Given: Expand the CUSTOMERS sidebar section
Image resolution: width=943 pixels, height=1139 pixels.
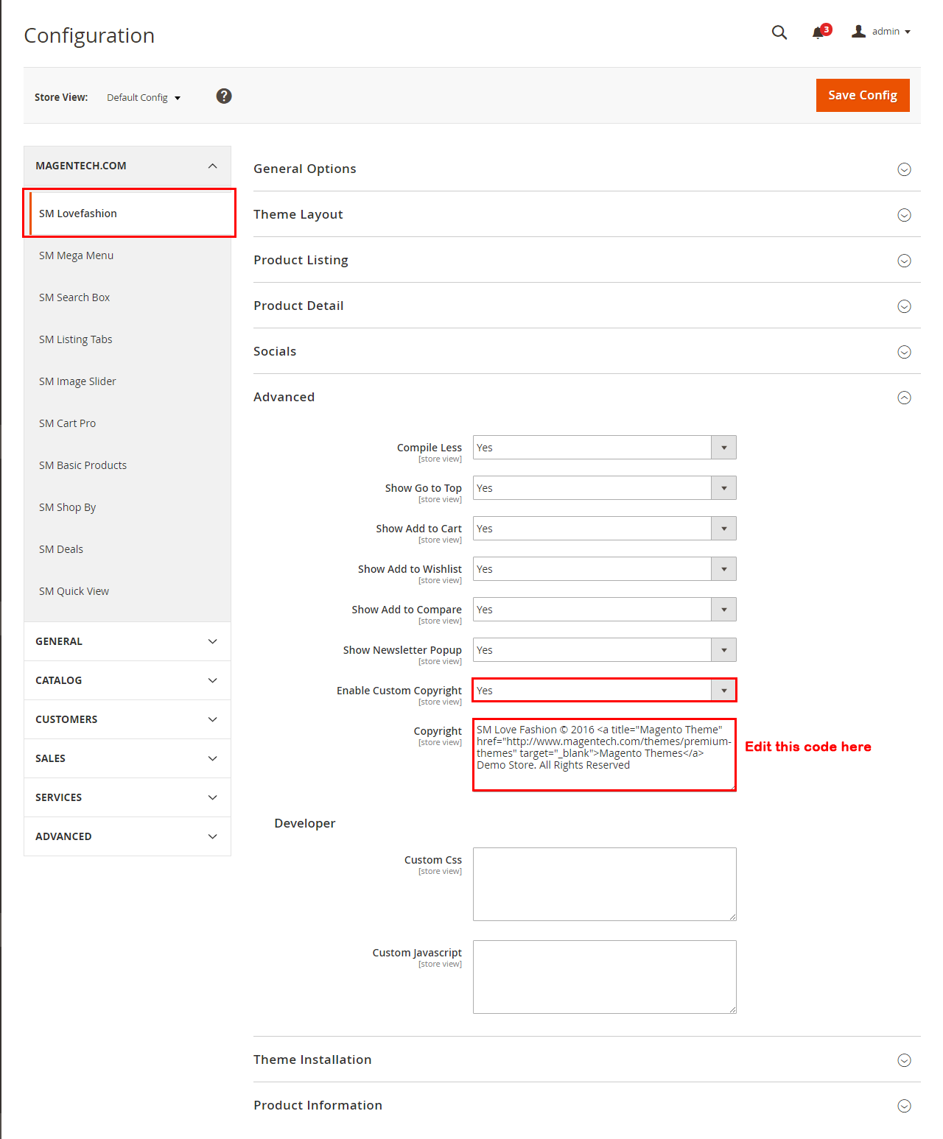Looking at the screenshot, I should coord(127,719).
